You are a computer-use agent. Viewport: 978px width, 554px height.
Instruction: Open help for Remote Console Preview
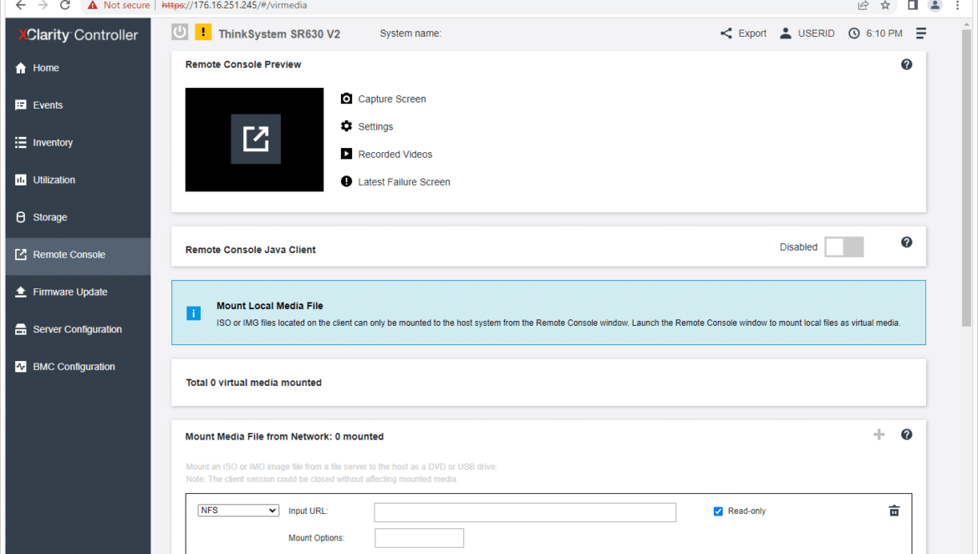(906, 64)
